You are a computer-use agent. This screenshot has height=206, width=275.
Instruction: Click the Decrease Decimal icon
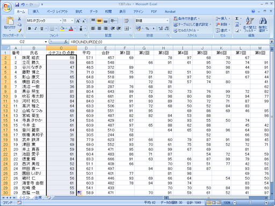tap(167, 28)
